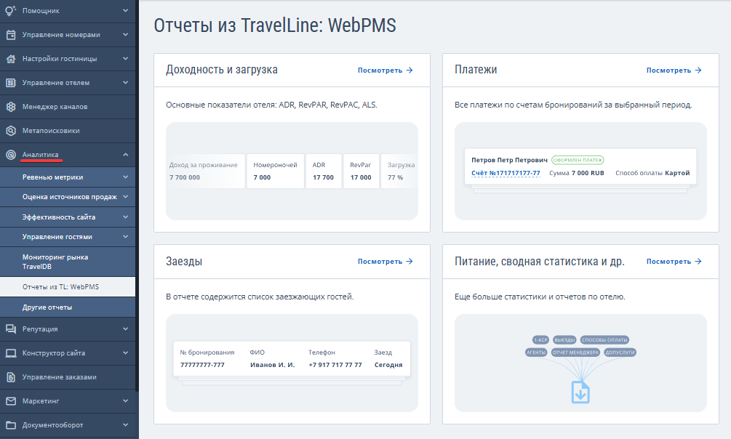Click the Конструктор сайта laptop icon
The image size is (731, 439).
pyautogui.click(x=11, y=353)
